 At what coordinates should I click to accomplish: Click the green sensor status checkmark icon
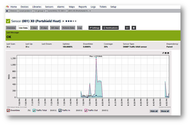click(8, 21)
